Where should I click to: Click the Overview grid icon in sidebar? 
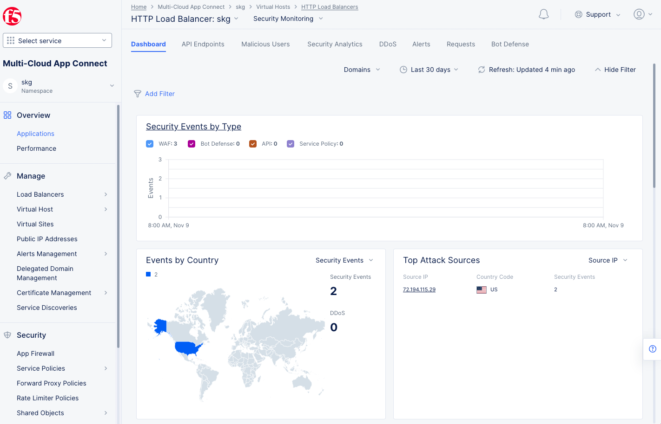(x=7, y=115)
